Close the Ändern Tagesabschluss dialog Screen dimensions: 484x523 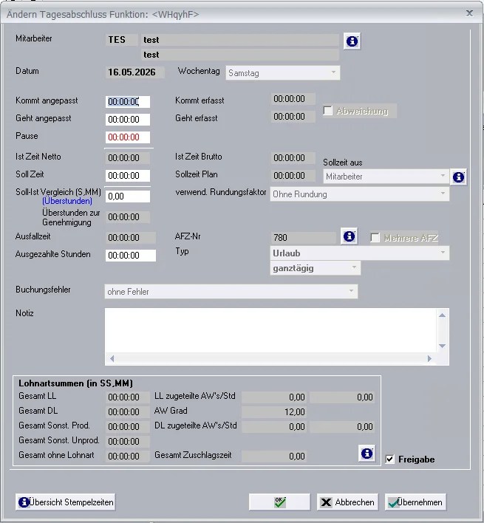click(469, 13)
